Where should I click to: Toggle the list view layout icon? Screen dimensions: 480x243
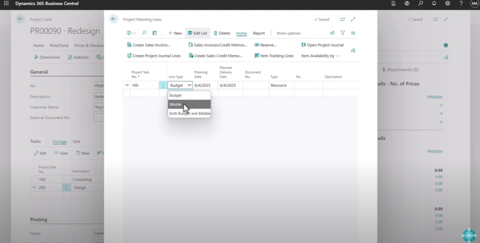[x=353, y=33]
